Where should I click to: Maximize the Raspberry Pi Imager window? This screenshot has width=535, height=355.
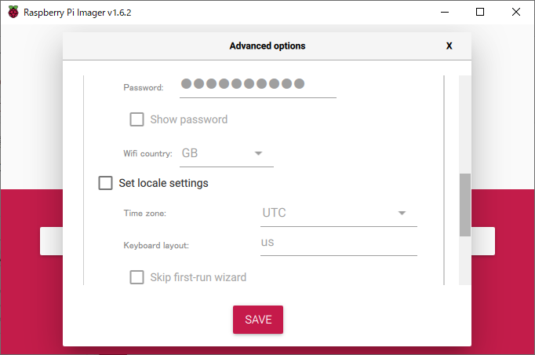click(480, 12)
